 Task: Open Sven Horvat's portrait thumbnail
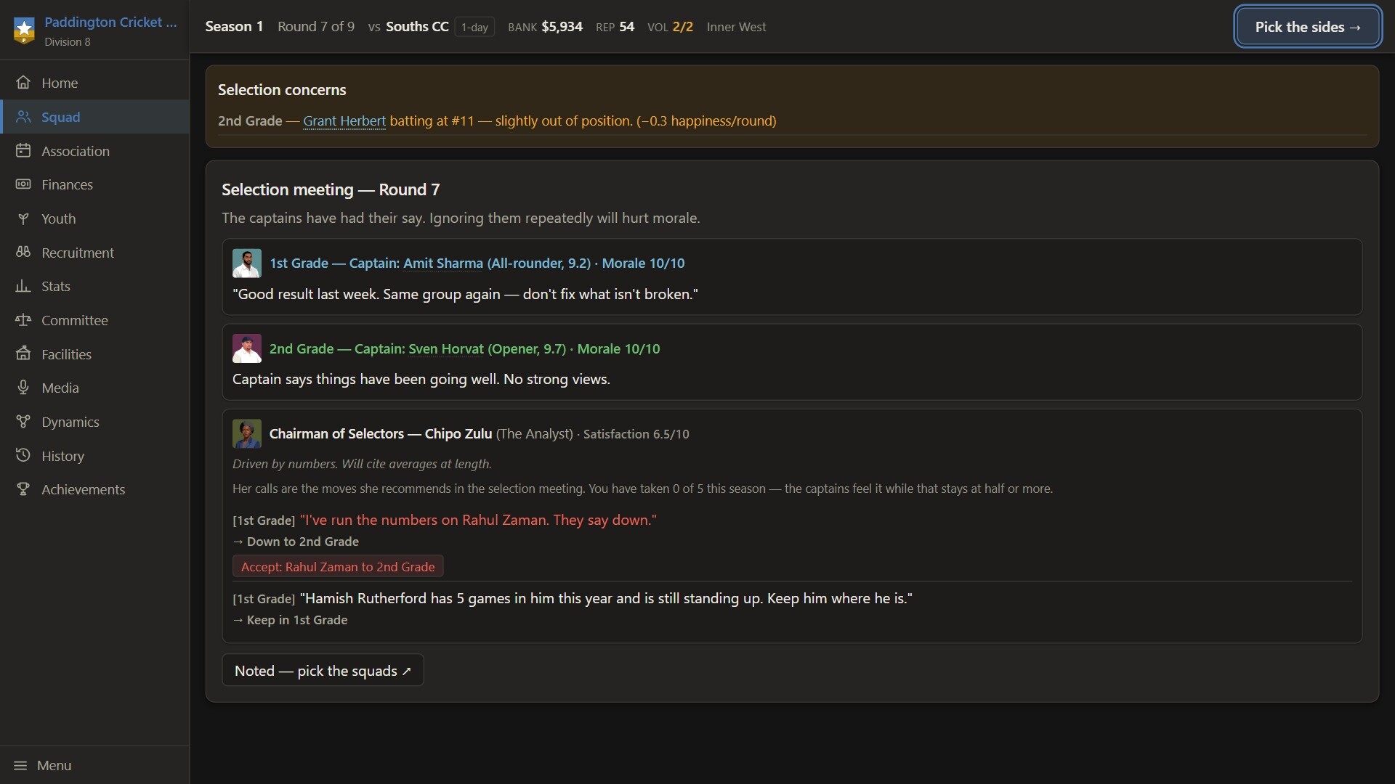coord(247,349)
